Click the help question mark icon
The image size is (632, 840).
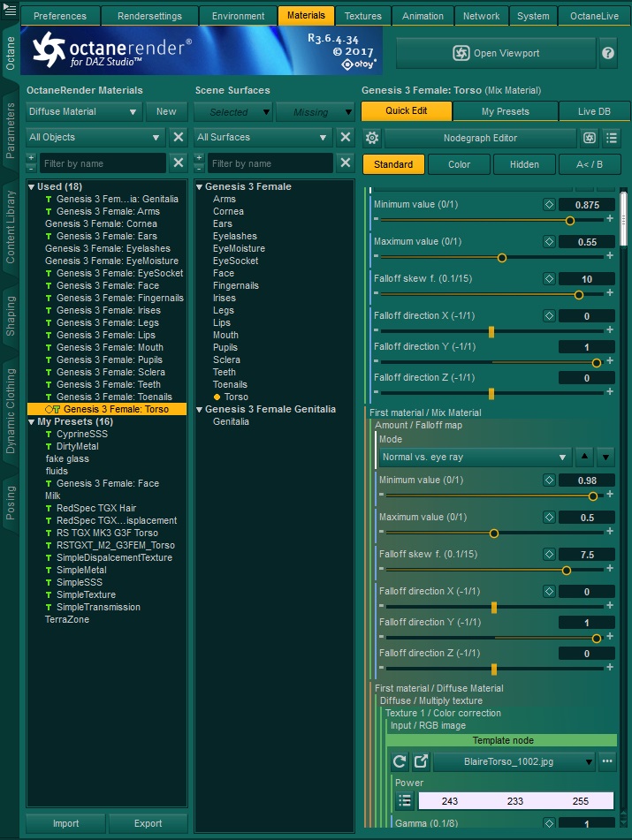608,53
